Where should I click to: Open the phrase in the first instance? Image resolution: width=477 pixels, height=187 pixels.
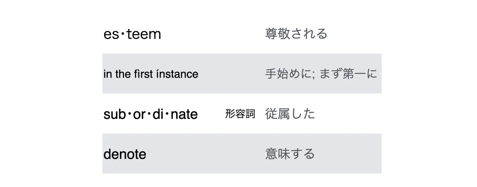coord(151,74)
